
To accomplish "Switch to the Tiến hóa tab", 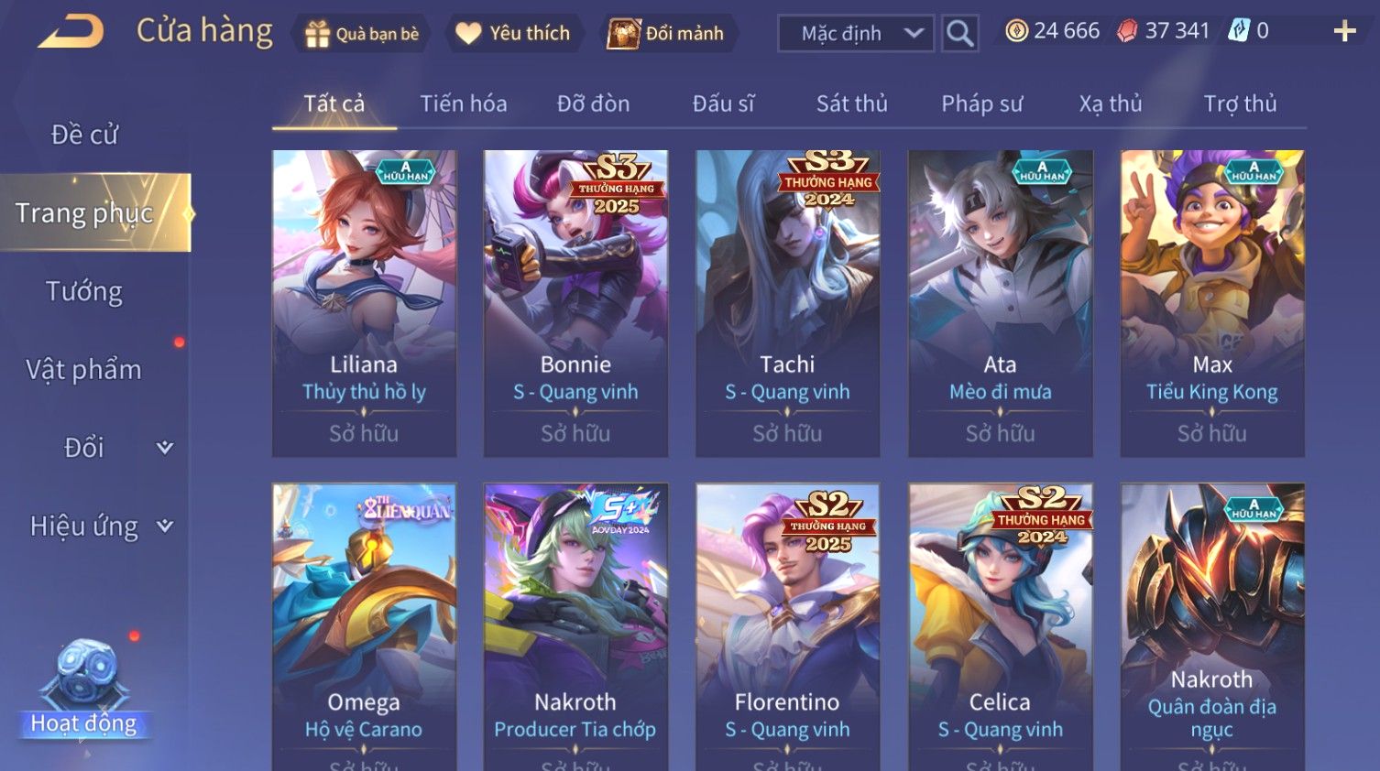I will [x=464, y=103].
